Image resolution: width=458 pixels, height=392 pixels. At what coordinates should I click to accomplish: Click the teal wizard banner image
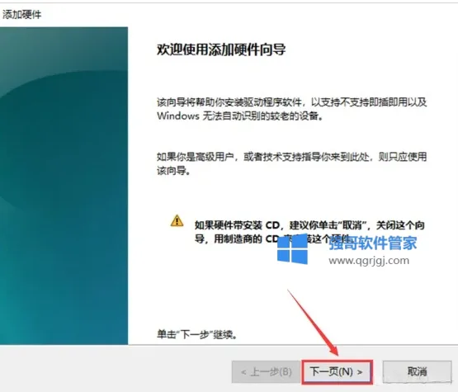[64, 186]
